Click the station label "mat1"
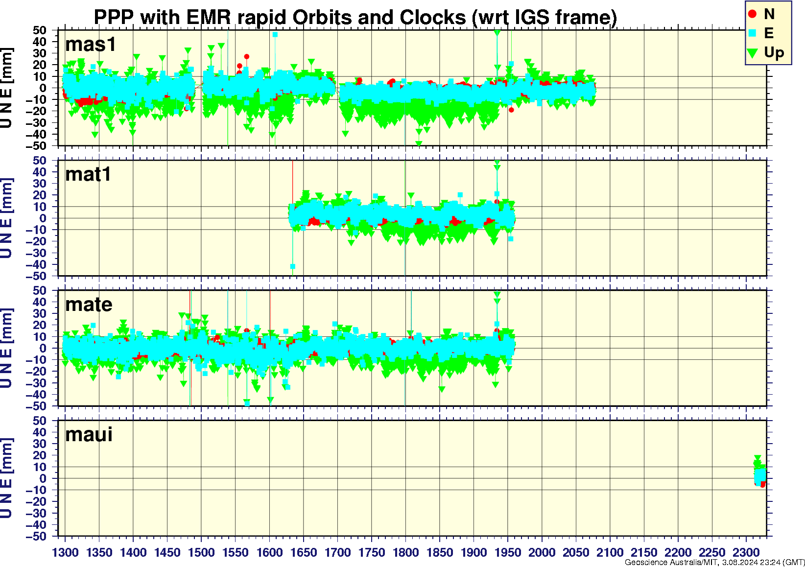 pos(88,174)
